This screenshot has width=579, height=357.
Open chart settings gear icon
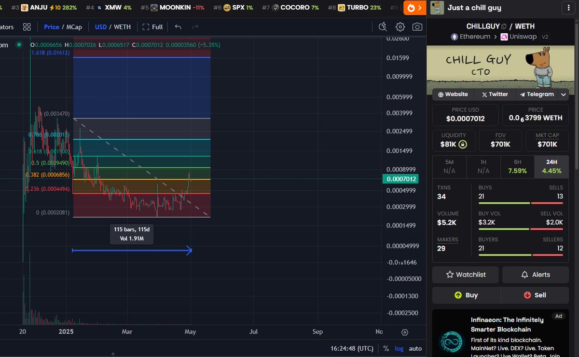[x=400, y=27]
